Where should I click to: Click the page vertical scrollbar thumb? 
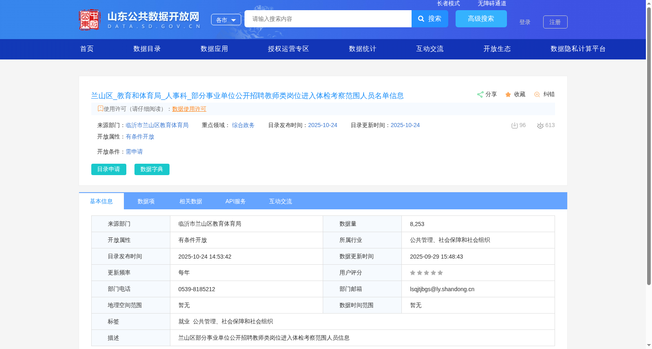(x=649, y=146)
